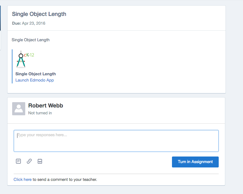Click the blue vertical bar beside the app embed
Screen dimensions: 243x194
click(12, 66)
